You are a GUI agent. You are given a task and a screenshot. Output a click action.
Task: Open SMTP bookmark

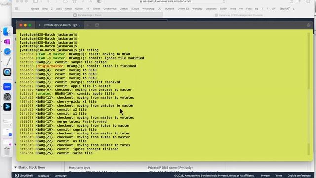coord(223,9)
